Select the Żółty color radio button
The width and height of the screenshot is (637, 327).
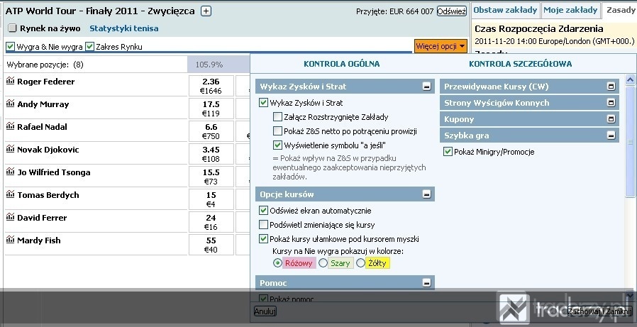[x=360, y=263]
